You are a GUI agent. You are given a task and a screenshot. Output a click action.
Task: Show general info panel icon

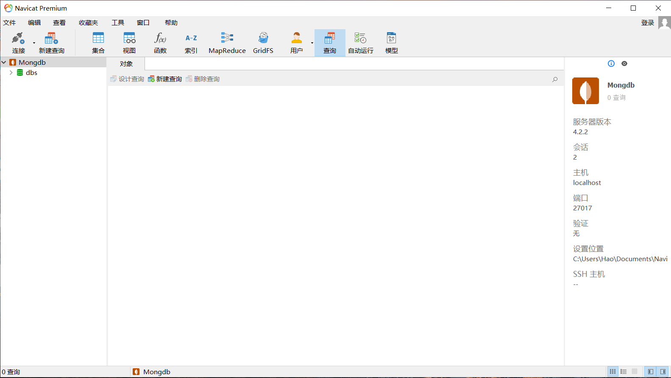point(611,63)
